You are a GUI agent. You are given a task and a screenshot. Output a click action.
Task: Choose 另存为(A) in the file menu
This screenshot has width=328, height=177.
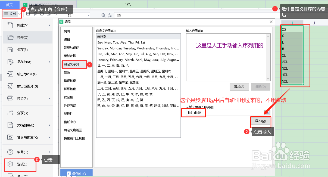point(28,62)
